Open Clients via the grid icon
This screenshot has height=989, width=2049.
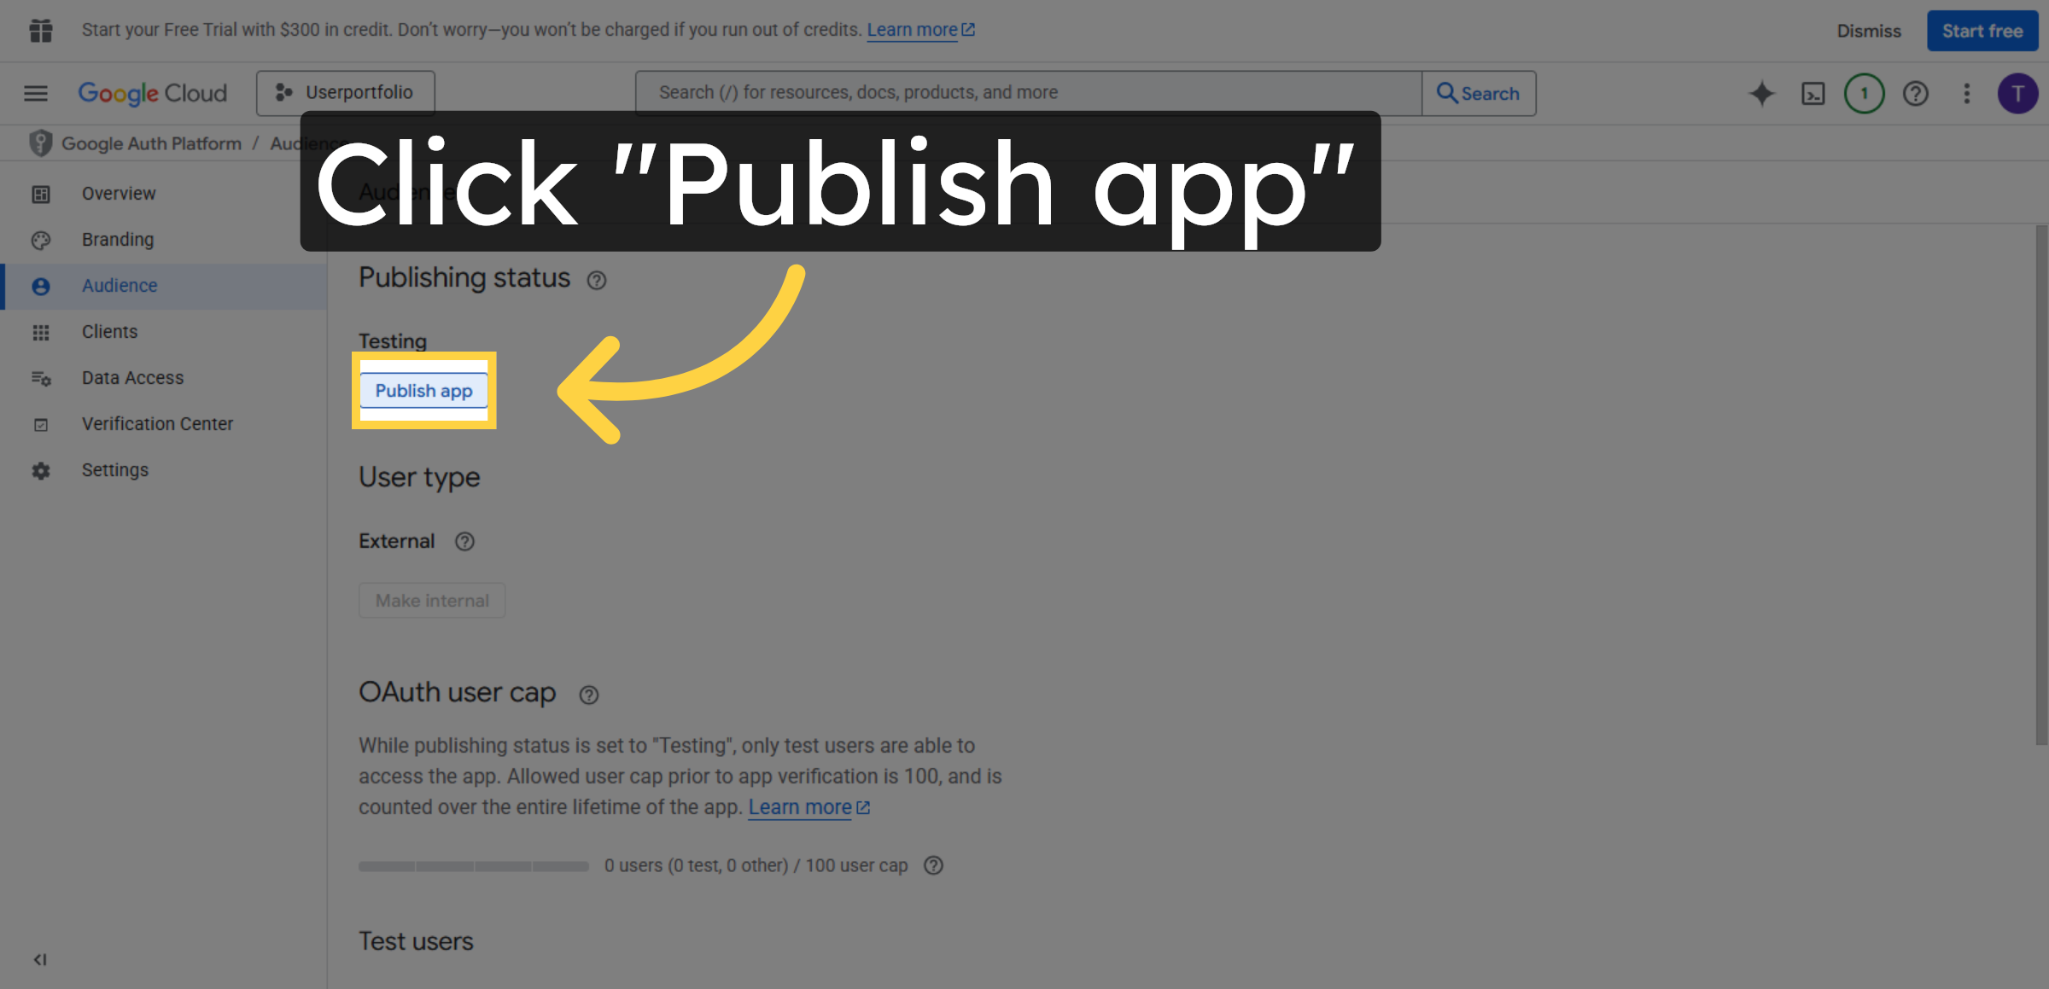click(x=41, y=332)
